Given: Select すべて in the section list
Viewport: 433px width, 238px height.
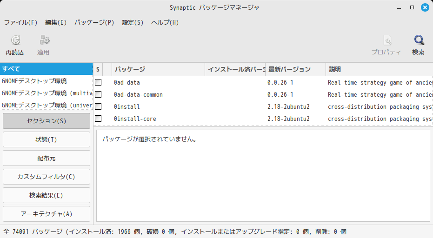Looking at the screenshot, I should (x=47, y=69).
